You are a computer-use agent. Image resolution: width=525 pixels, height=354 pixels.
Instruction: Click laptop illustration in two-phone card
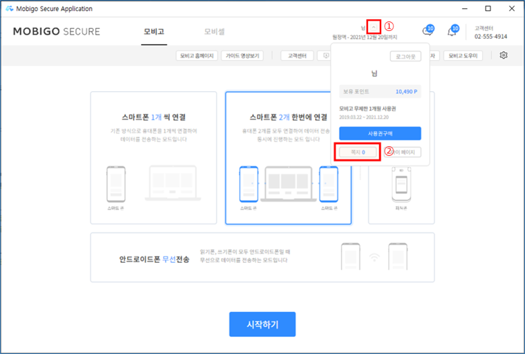pyautogui.click(x=288, y=184)
